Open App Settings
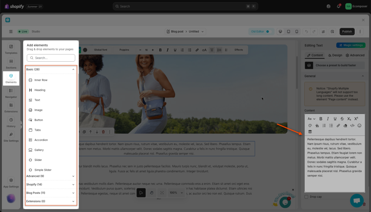Viewport: 371px width, 212px height. pyautogui.click(x=11, y=183)
